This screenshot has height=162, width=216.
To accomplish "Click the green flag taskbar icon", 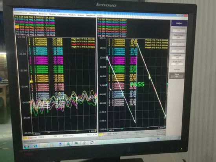I will [x=76, y=144].
